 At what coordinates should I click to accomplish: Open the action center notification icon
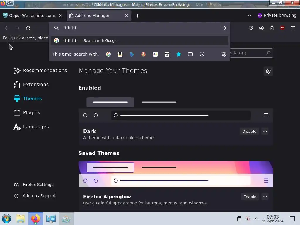tap(292, 219)
